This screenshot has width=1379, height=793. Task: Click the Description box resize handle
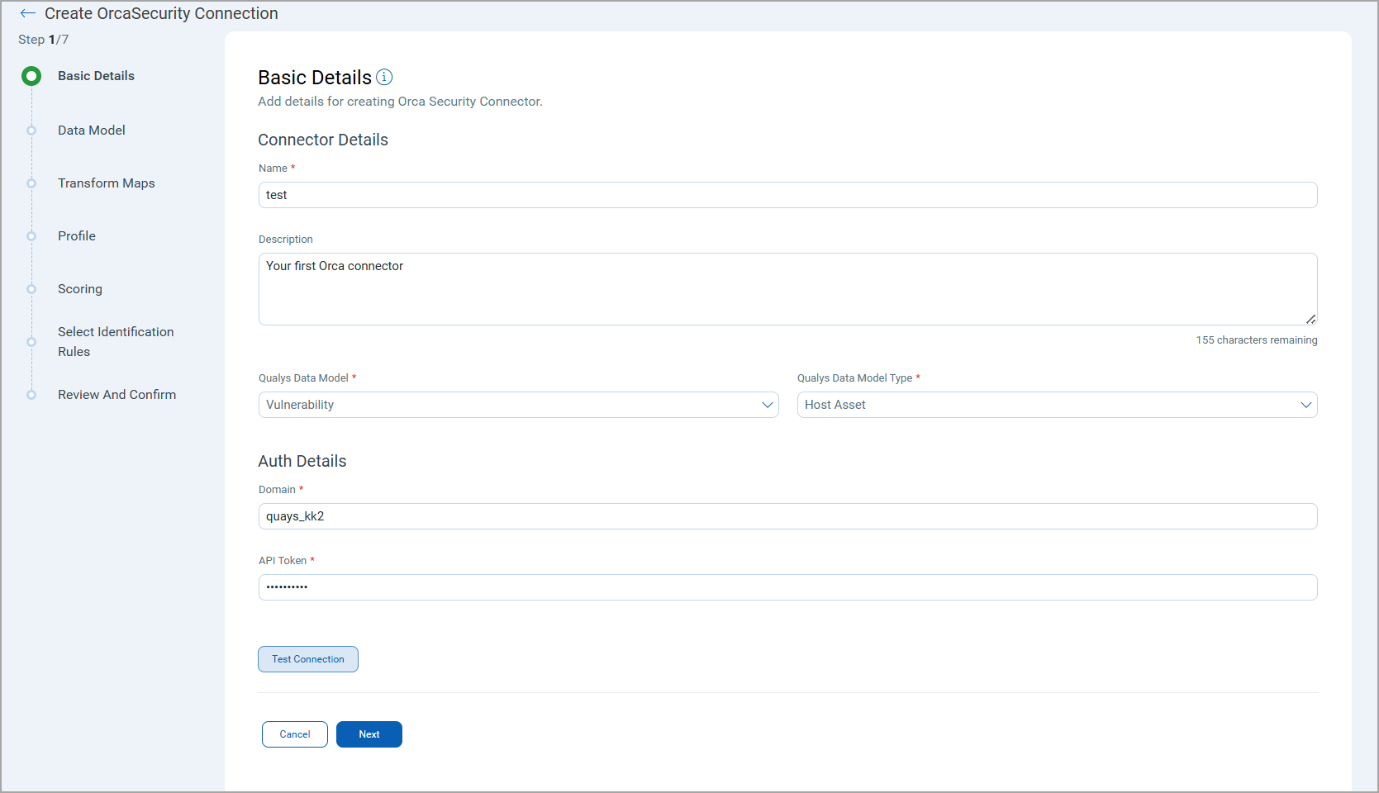coord(1310,319)
